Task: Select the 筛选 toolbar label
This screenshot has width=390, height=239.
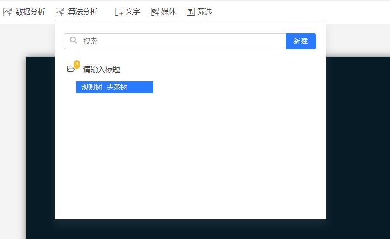Action: tap(204, 11)
